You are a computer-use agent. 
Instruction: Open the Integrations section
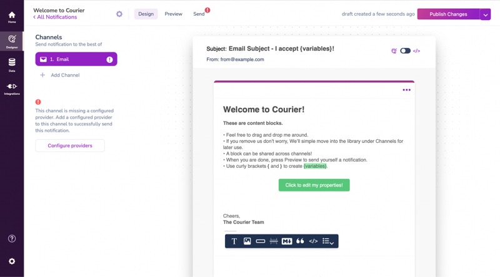(12, 89)
